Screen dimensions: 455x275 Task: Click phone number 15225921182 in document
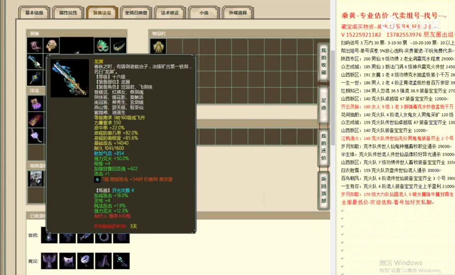[x=364, y=35]
